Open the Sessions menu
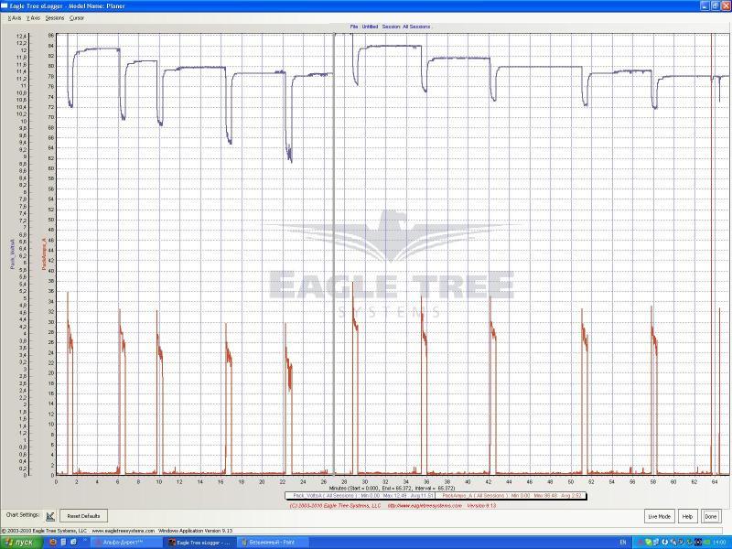Viewport: 732px width, 549px height. pos(55,17)
